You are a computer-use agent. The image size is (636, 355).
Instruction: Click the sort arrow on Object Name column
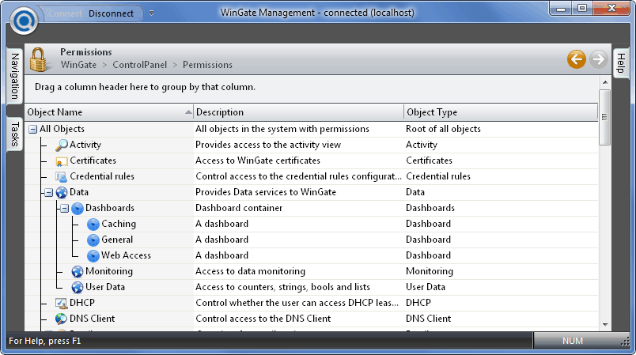[188, 112]
